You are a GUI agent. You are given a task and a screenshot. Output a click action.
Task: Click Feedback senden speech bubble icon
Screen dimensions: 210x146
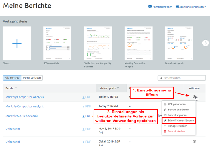pyautogui.click(x=150, y=7)
